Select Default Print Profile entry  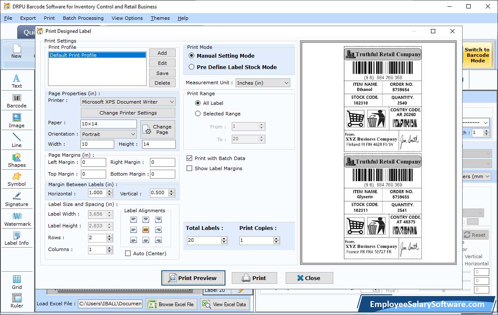tap(97, 55)
